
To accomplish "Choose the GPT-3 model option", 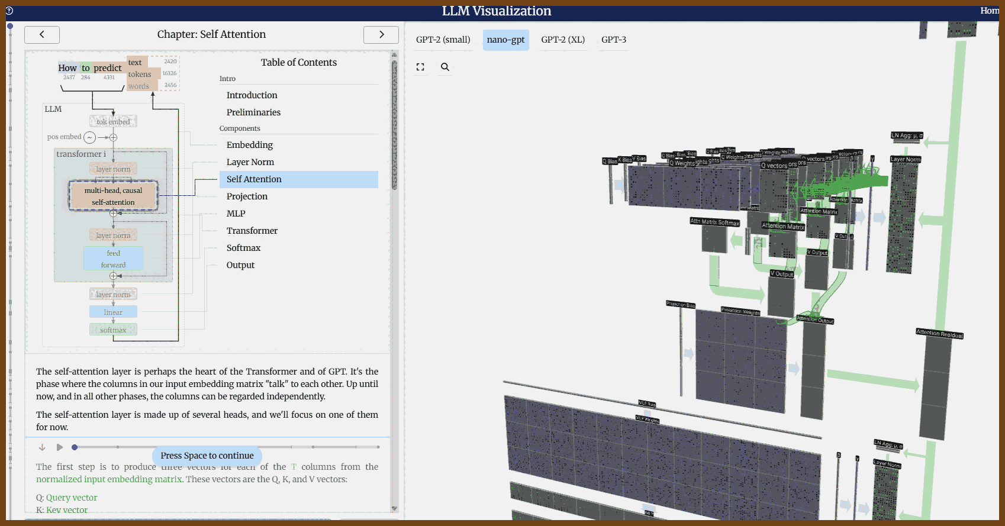I will pos(613,40).
